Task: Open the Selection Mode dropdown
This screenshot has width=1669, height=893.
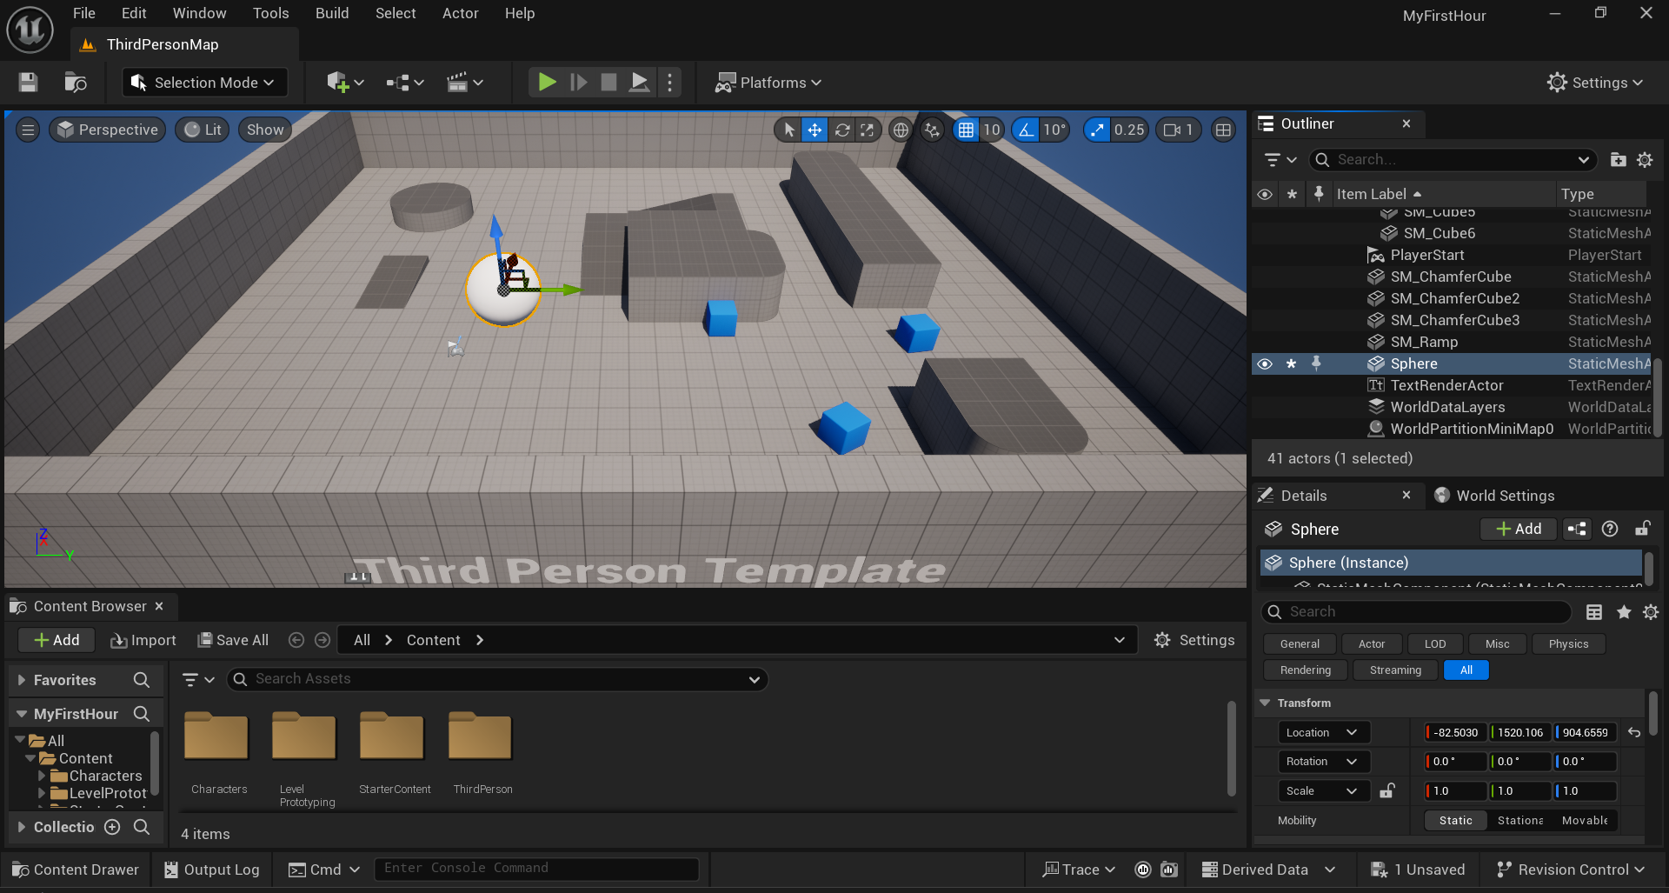Action: click(204, 83)
